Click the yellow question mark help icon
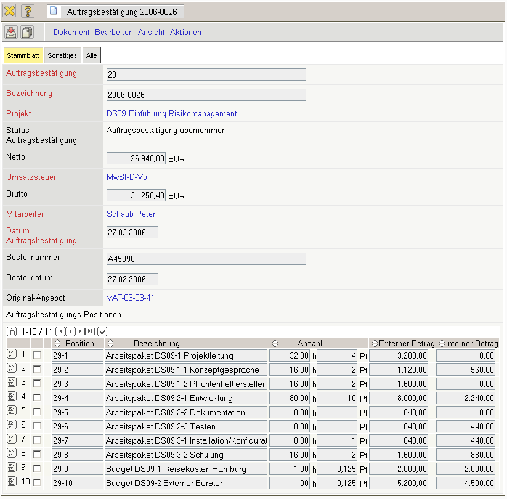The height and width of the screenshot is (499, 507). (x=28, y=11)
